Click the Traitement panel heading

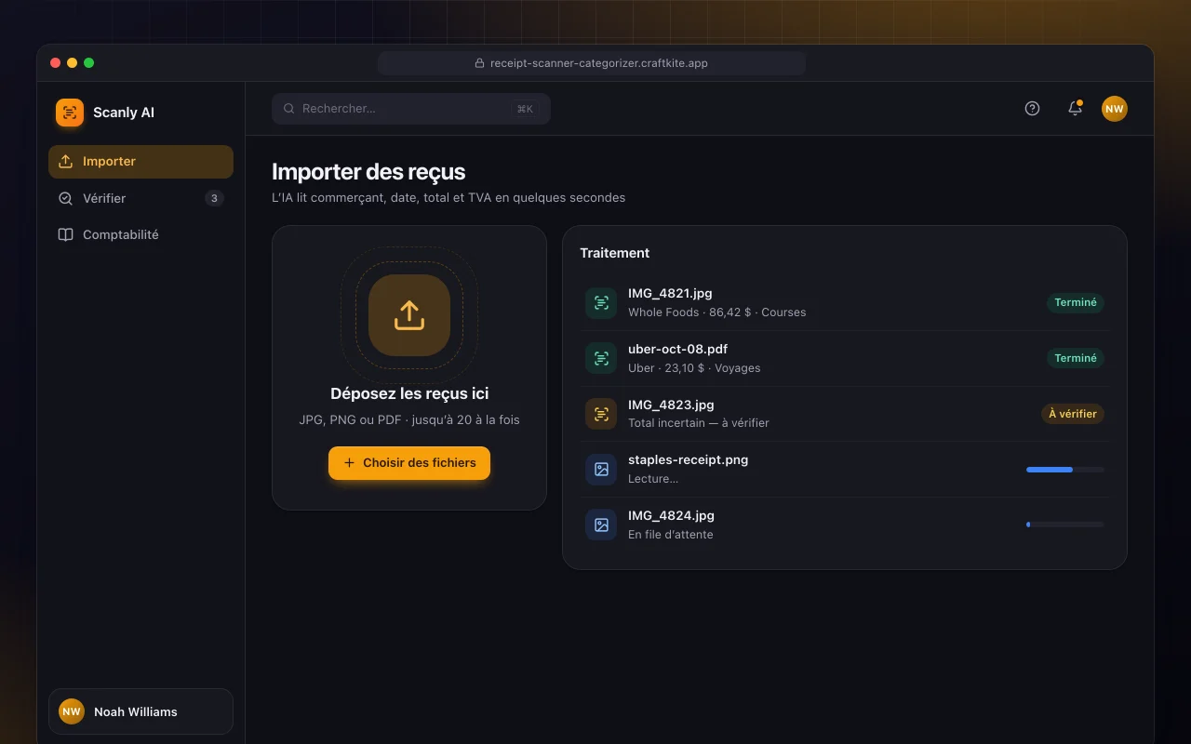click(615, 253)
